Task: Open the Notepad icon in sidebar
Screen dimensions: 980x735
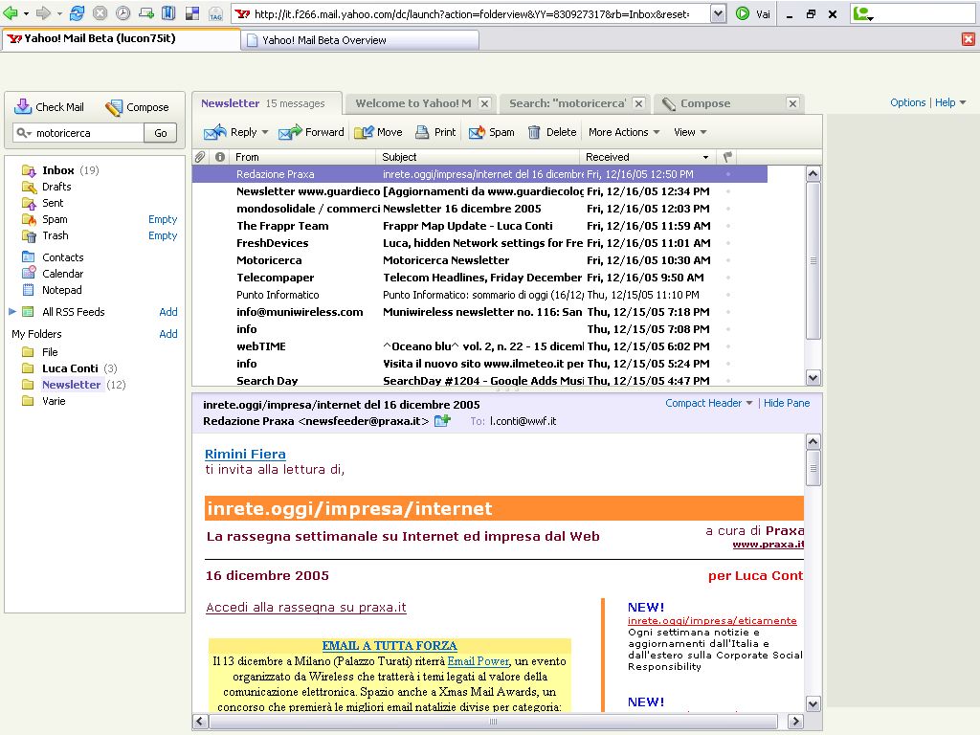Action: point(28,289)
